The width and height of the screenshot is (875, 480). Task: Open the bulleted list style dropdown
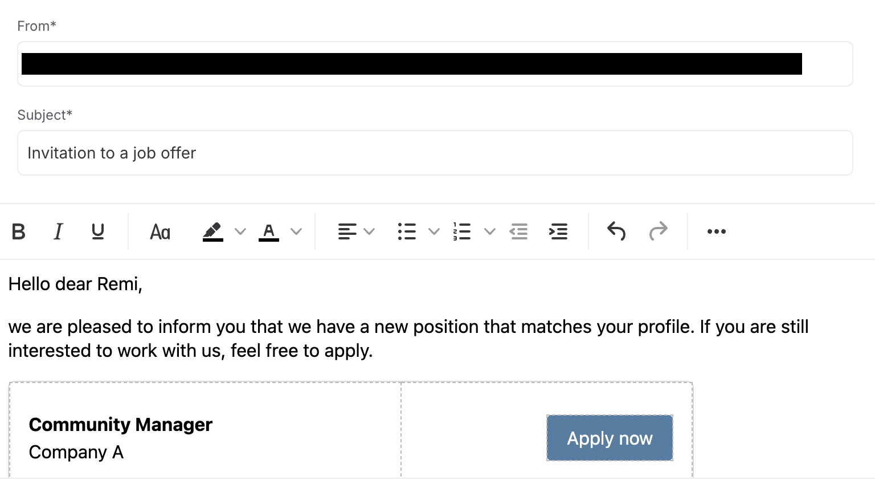pos(434,231)
